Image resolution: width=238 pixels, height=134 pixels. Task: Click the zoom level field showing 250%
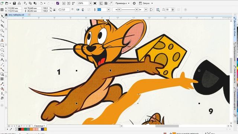click(83, 3)
